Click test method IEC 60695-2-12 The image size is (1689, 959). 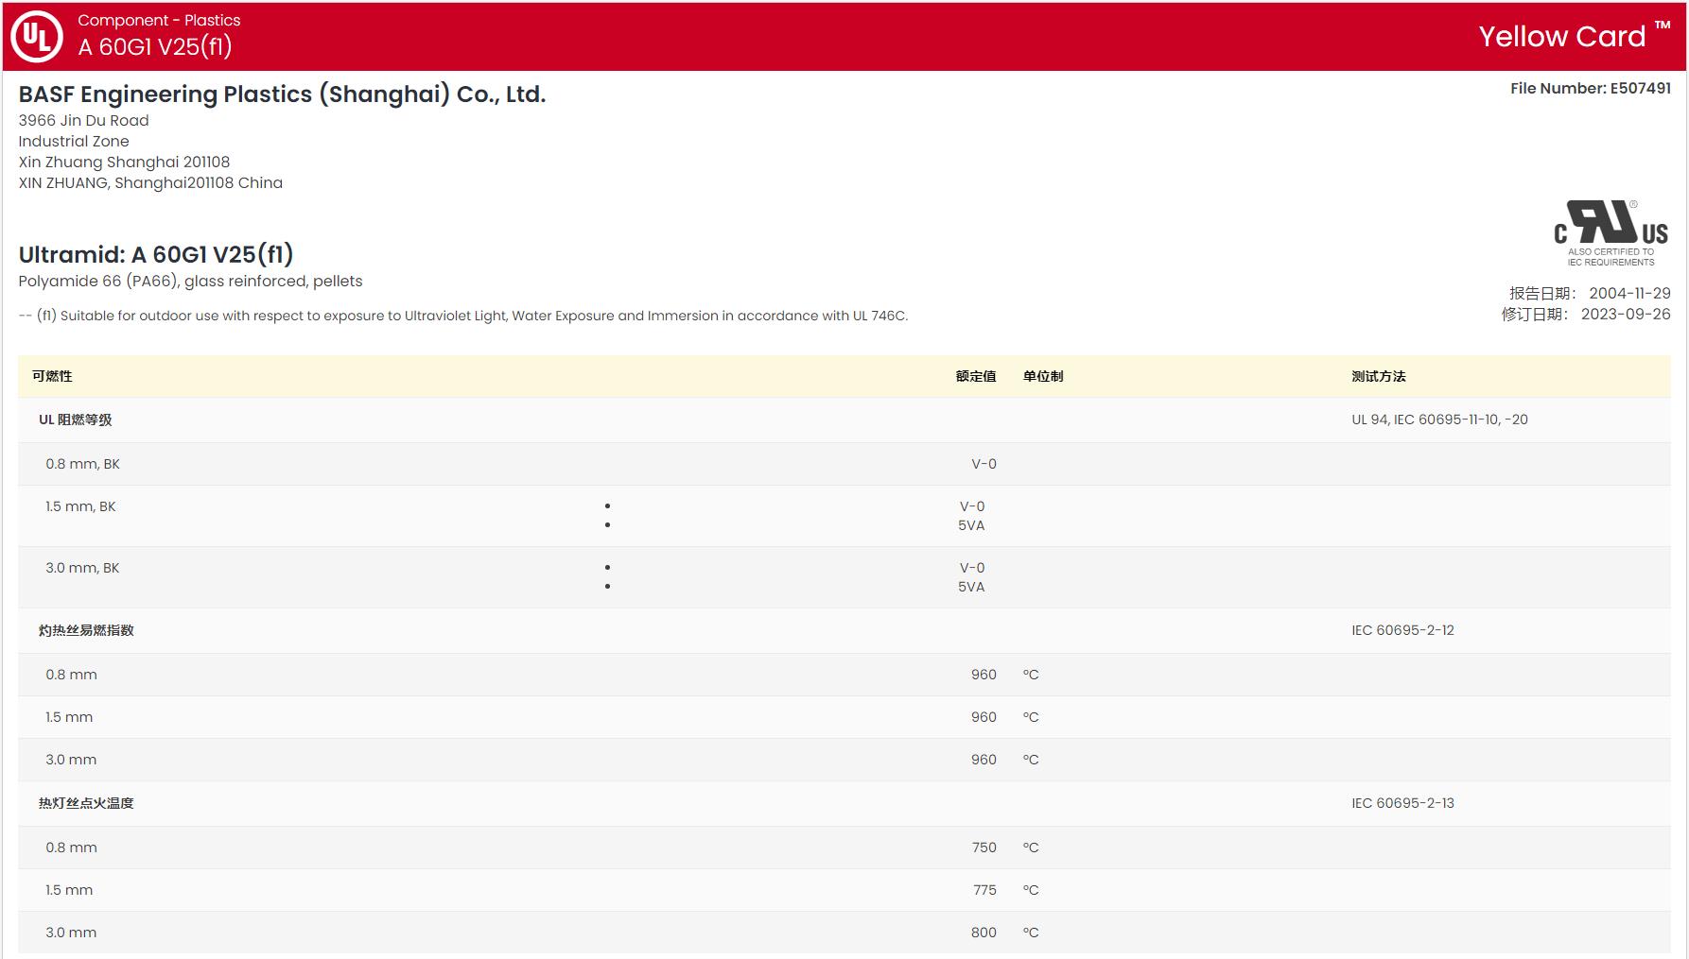click(x=1402, y=630)
